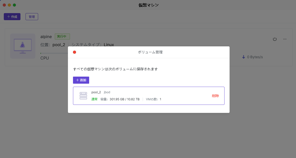
Task: Click the download arrow speed icon
Action: coord(243,57)
